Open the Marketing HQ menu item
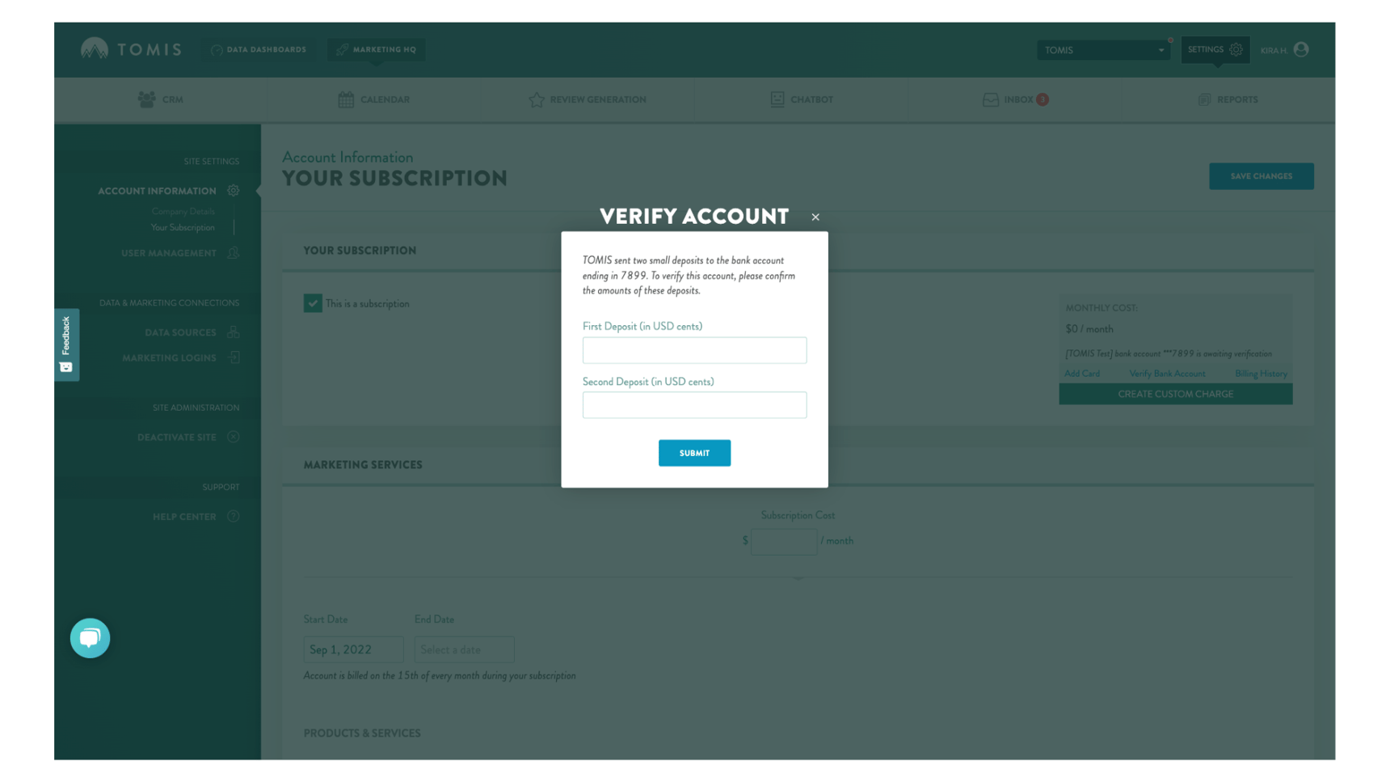 coord(376,49)
